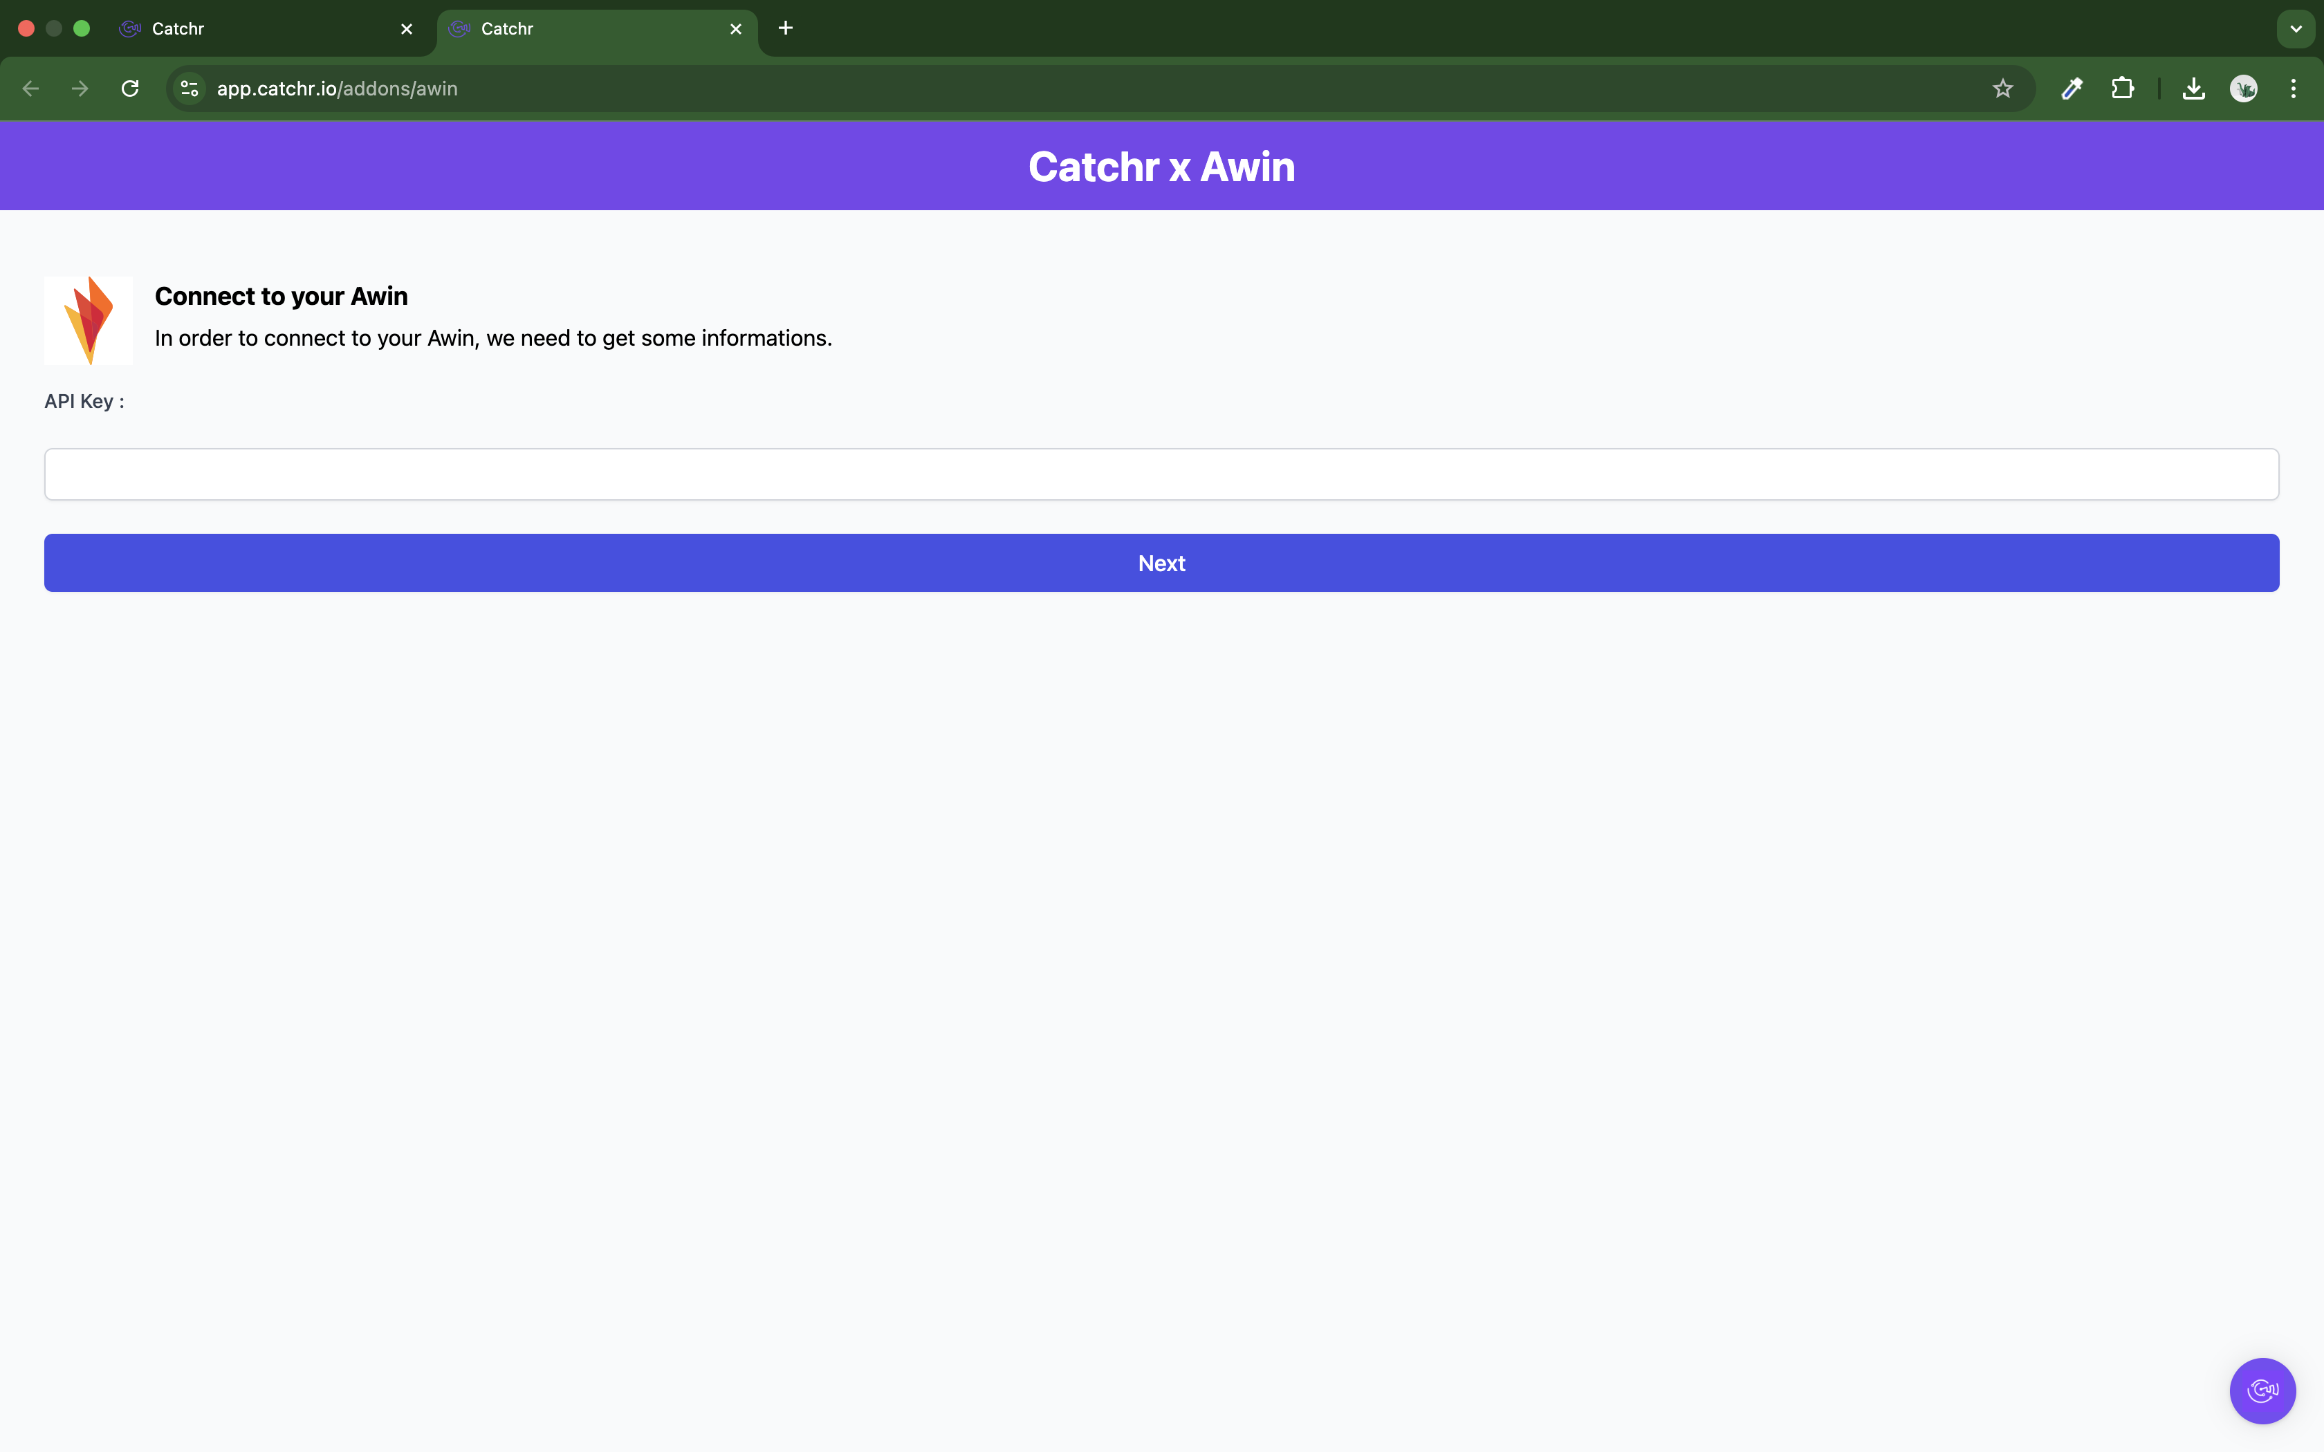2324x1452 pixels.
Task: Click the Catchr x Awin heading
Action: tap(1161, 167)
